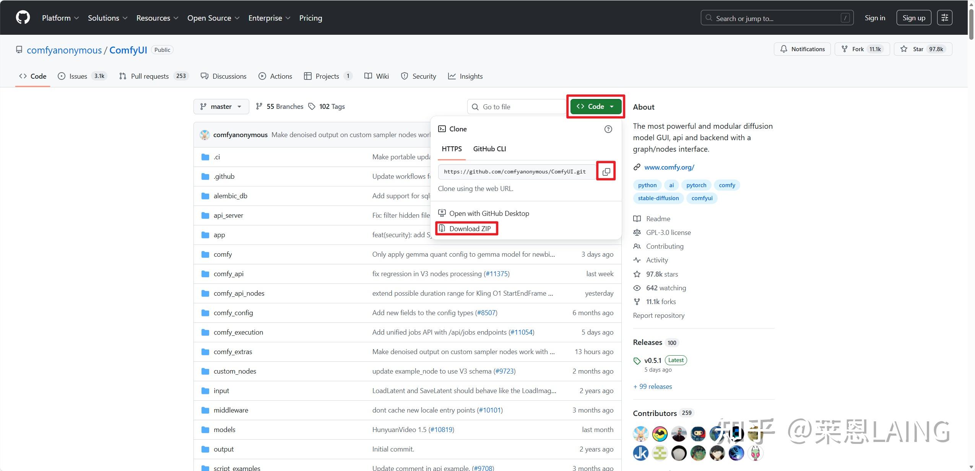This screenshot has height=471, width=975.
Task: Open the command palette icon in header
Action: (x=944, y=18)
